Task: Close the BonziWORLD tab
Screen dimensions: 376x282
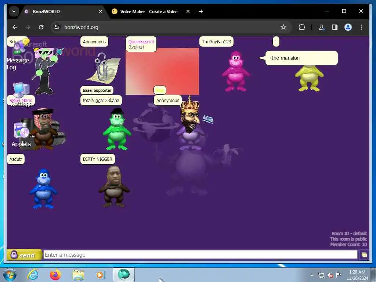Action: (101, 11)
